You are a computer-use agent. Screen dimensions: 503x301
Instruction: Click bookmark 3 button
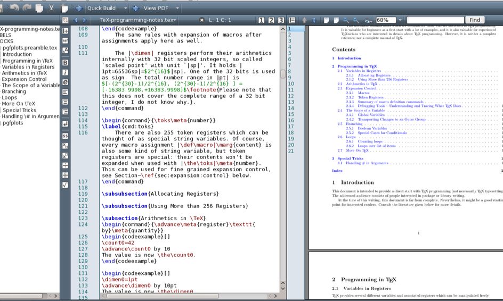[281, 20]
